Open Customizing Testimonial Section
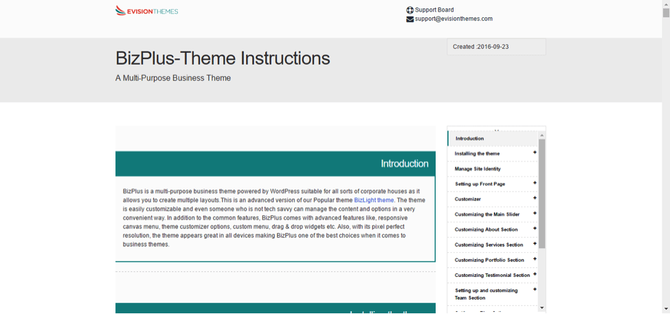The height and width of the screenshot is (314, 670). pyautogui.click(x=492, y=275)
